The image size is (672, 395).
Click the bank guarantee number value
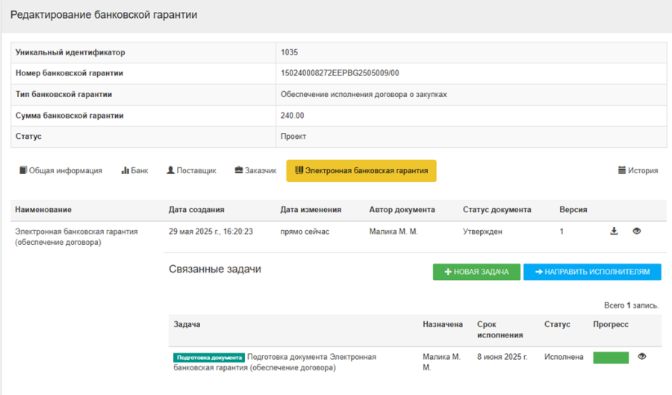point(340,73)
